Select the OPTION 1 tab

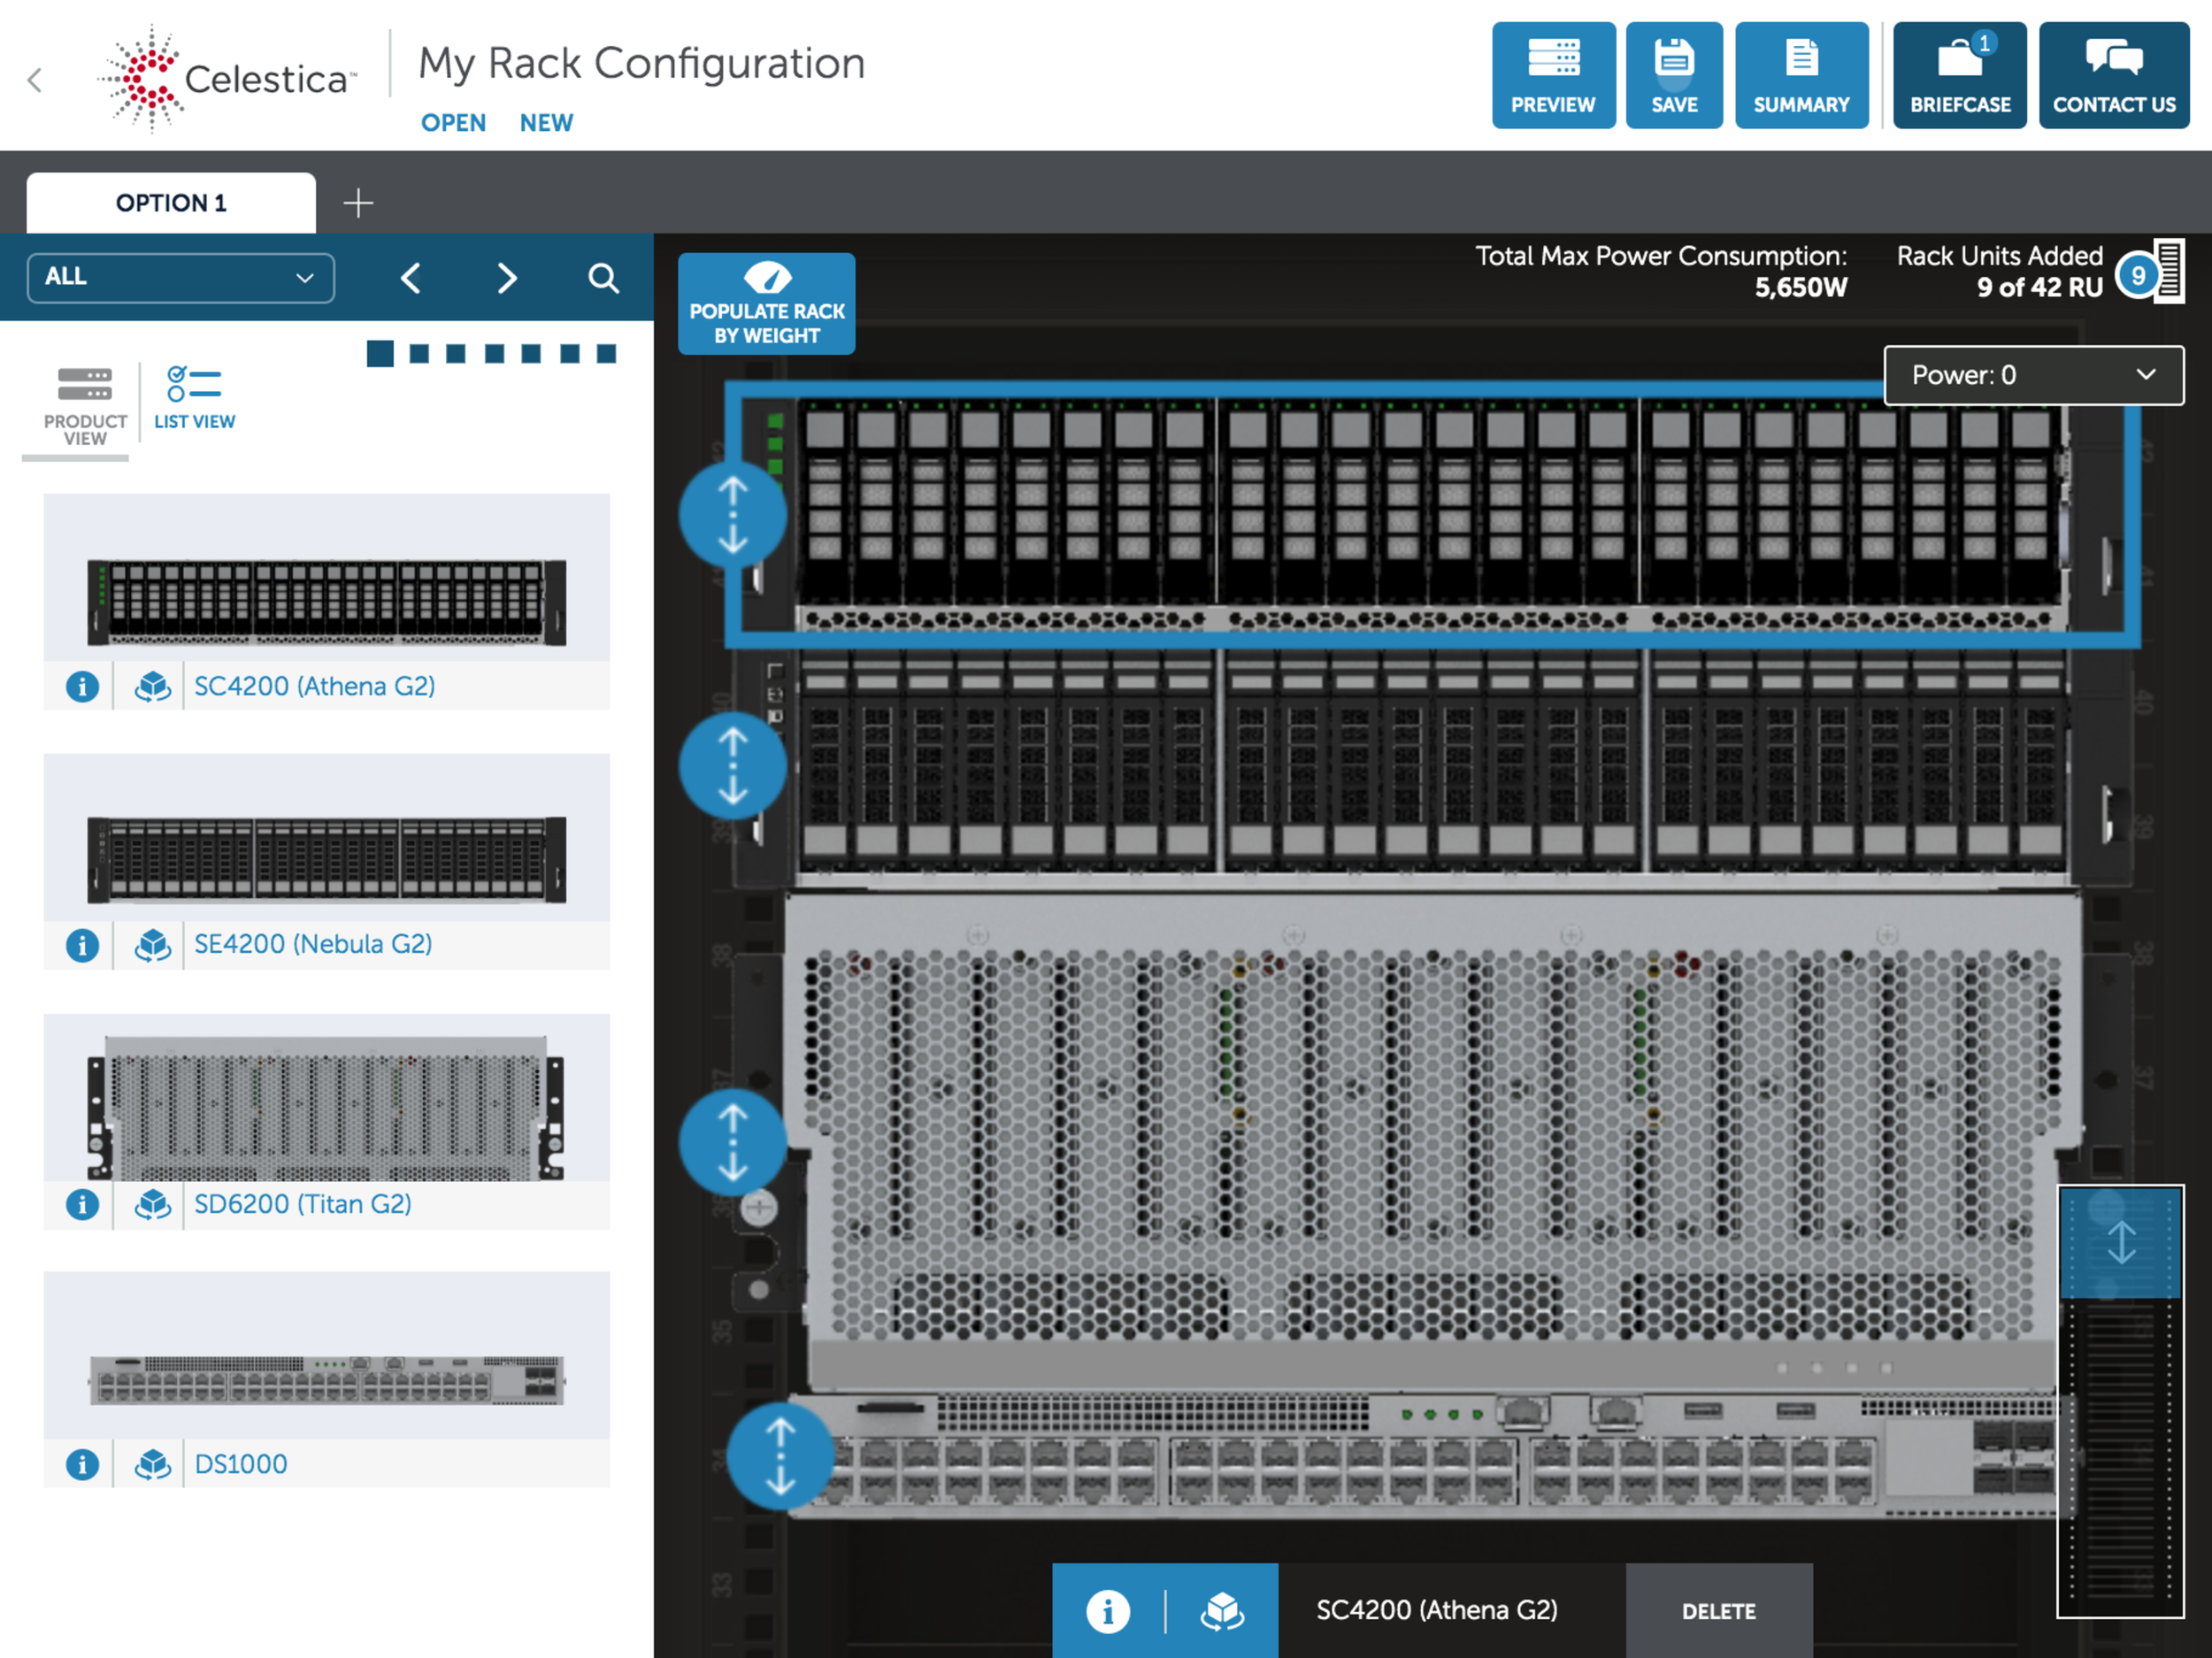tap(171, 203)
